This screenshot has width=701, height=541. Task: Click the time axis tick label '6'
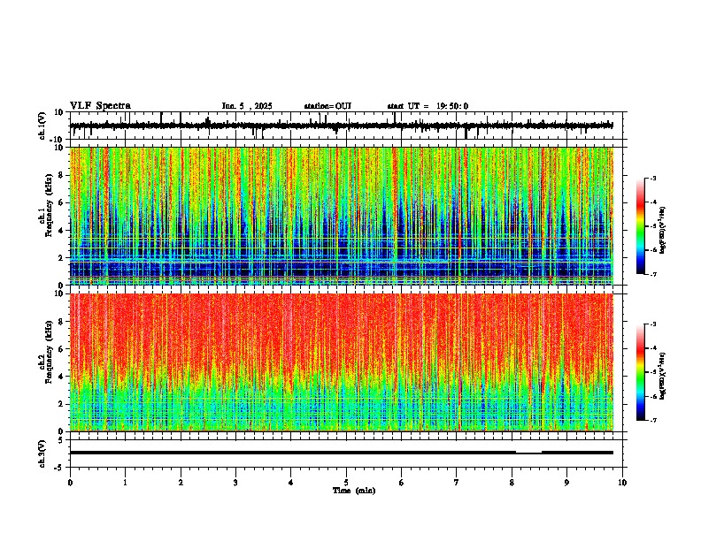(402, 483)
